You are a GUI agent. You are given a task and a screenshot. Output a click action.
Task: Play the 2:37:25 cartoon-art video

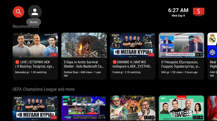click(x=133, y=108)
